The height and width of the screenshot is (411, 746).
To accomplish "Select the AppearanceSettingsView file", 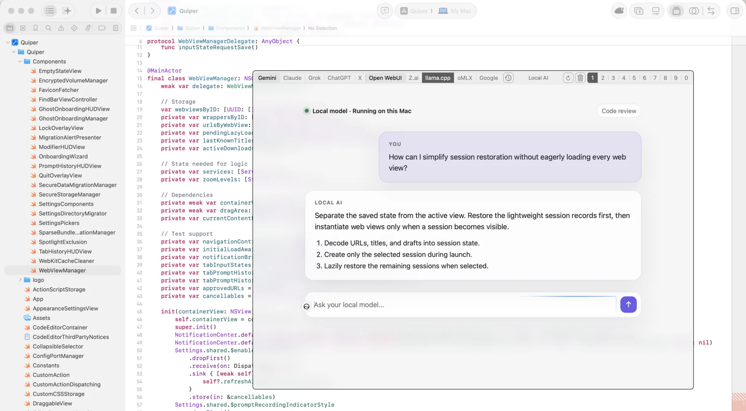I will pos(65,308).
